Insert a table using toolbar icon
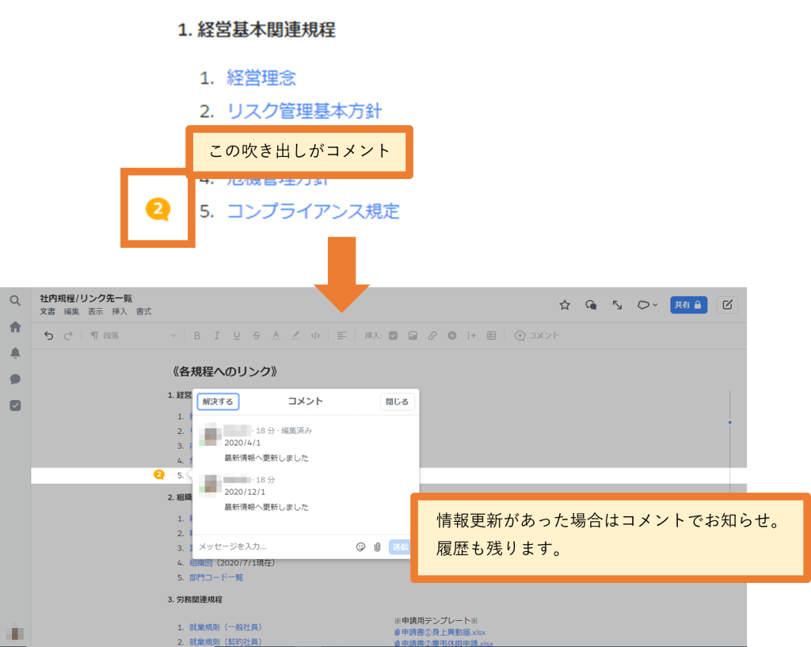 click(x=491, y=336)
